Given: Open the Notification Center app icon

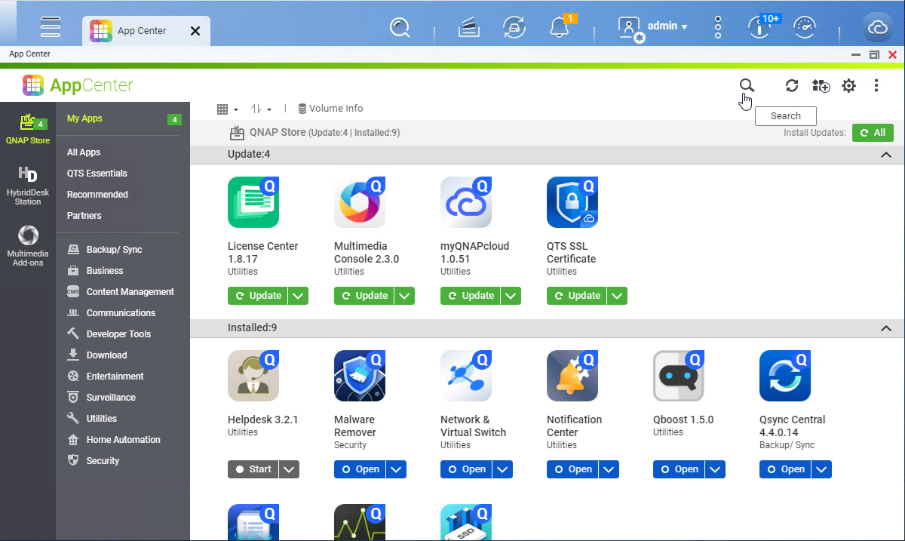Looking at the screenshot, I should pos(572,376).
